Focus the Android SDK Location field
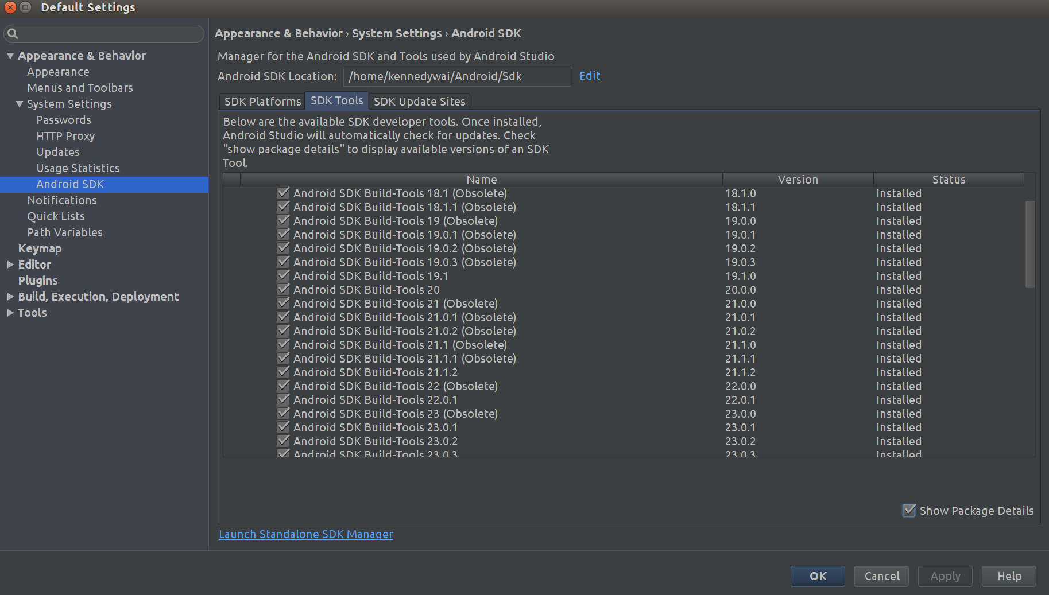Screen dimensions: 1049x595 [x=457, y=76]
